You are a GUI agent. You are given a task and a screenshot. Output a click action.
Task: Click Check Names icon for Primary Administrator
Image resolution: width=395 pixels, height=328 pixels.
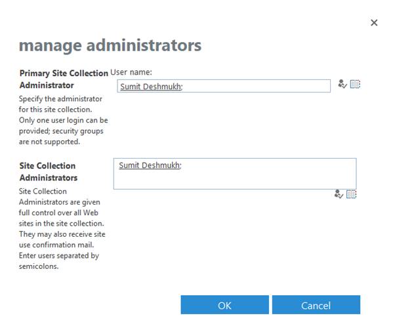tap(342, 85)
